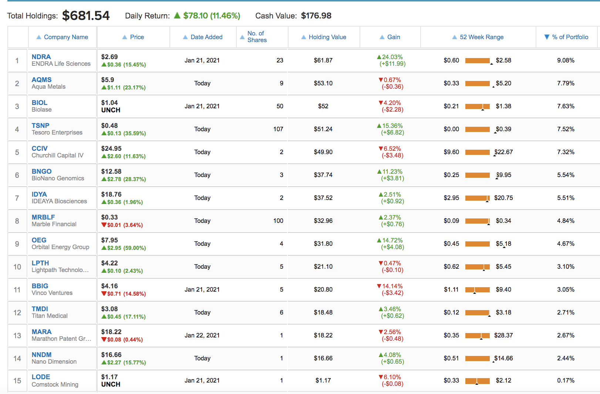Sort by Holding Value column header
The height and width of the screenshot is (394, 600).
point(324,37)
